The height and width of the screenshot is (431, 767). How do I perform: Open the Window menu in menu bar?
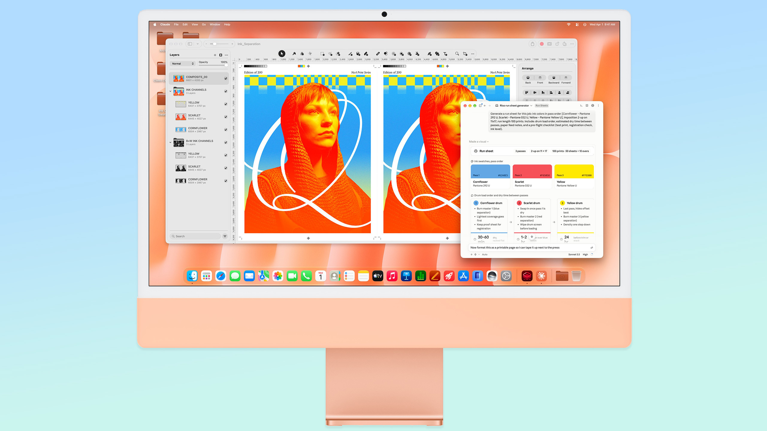point(215,25)
